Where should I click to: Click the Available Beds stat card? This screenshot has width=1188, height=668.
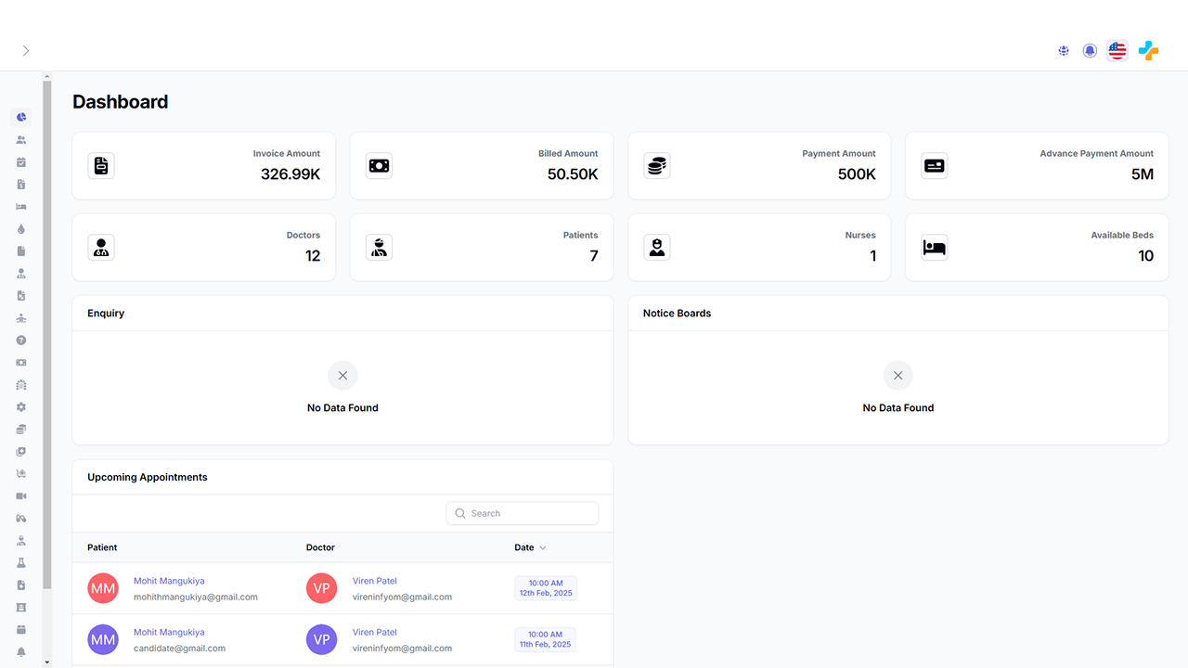point(1036,248)
